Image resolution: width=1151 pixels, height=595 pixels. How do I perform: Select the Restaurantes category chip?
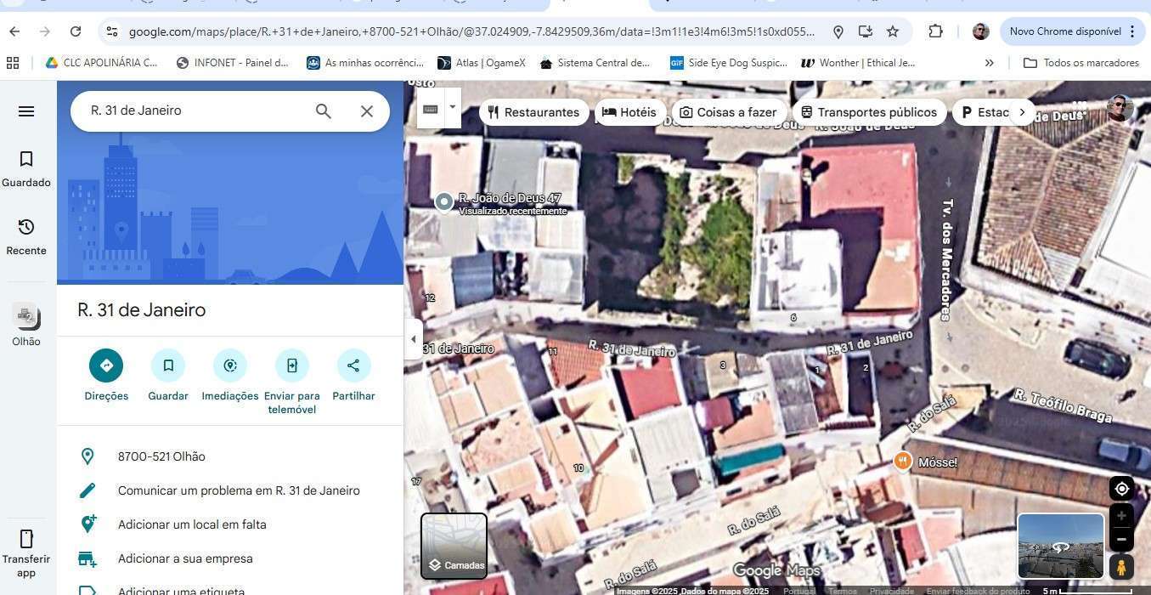click(x=533, y=112)
